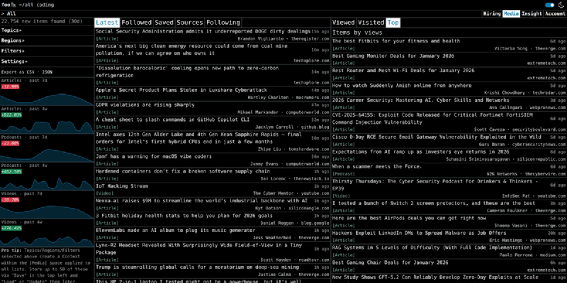
Task: Open the Settings expander
Action: pyautogui.click(x=14, y=61)
